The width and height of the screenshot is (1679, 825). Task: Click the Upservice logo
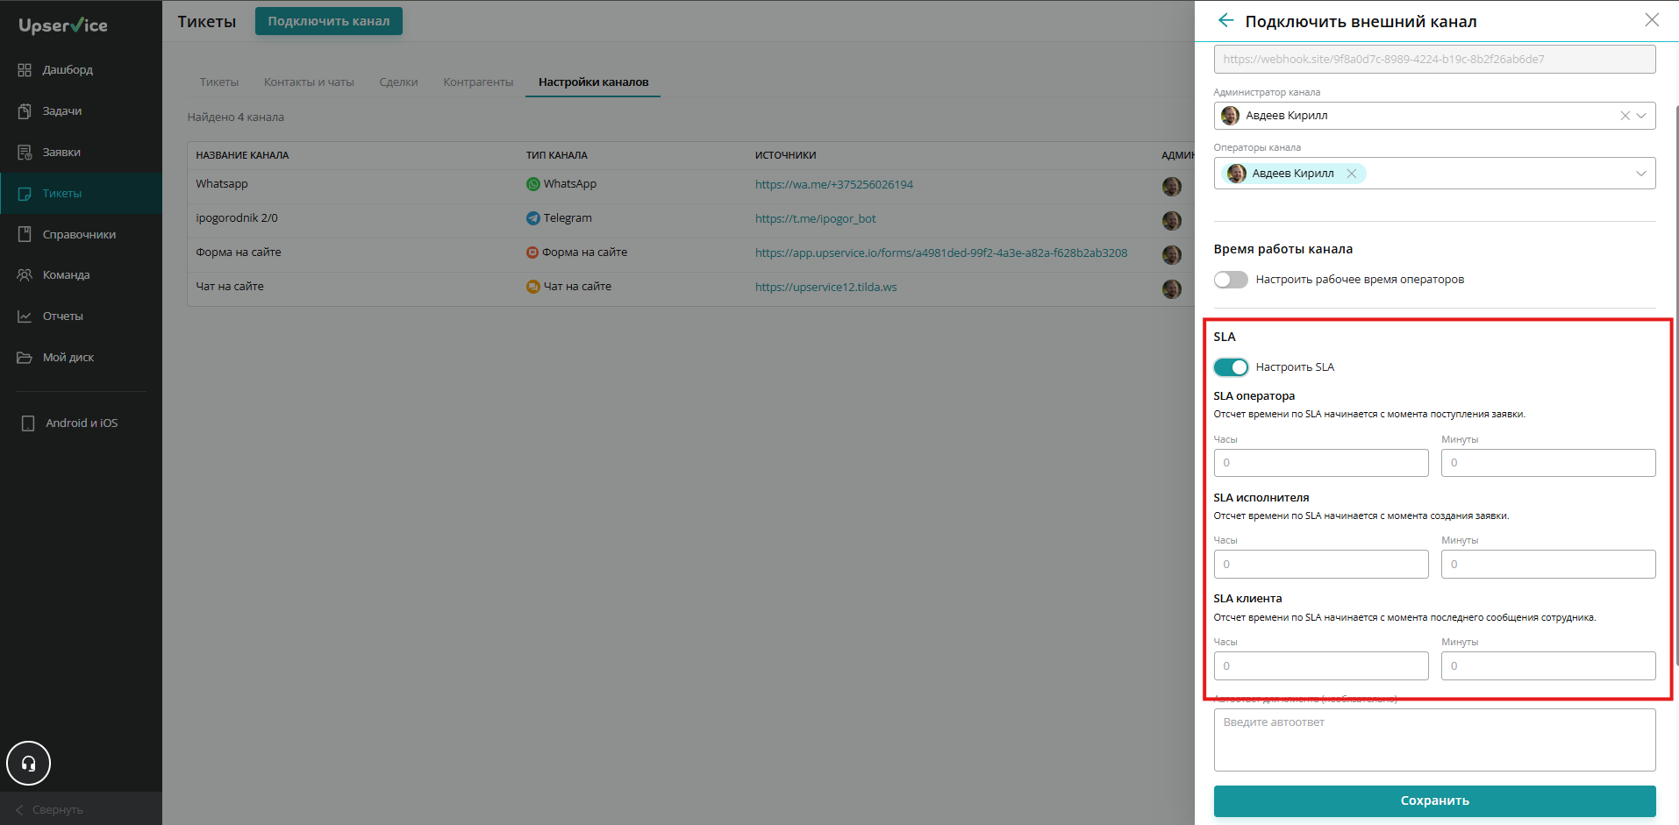[x=63, y=25]
